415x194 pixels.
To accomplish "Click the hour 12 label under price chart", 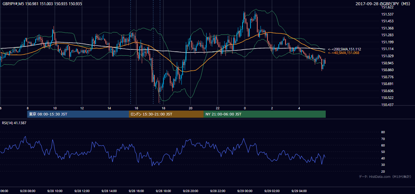I will 82,108.
